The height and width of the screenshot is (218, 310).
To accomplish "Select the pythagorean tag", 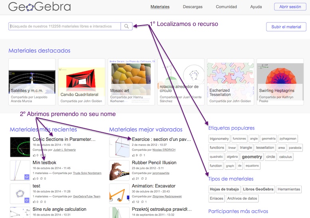I will pos(288,139).
